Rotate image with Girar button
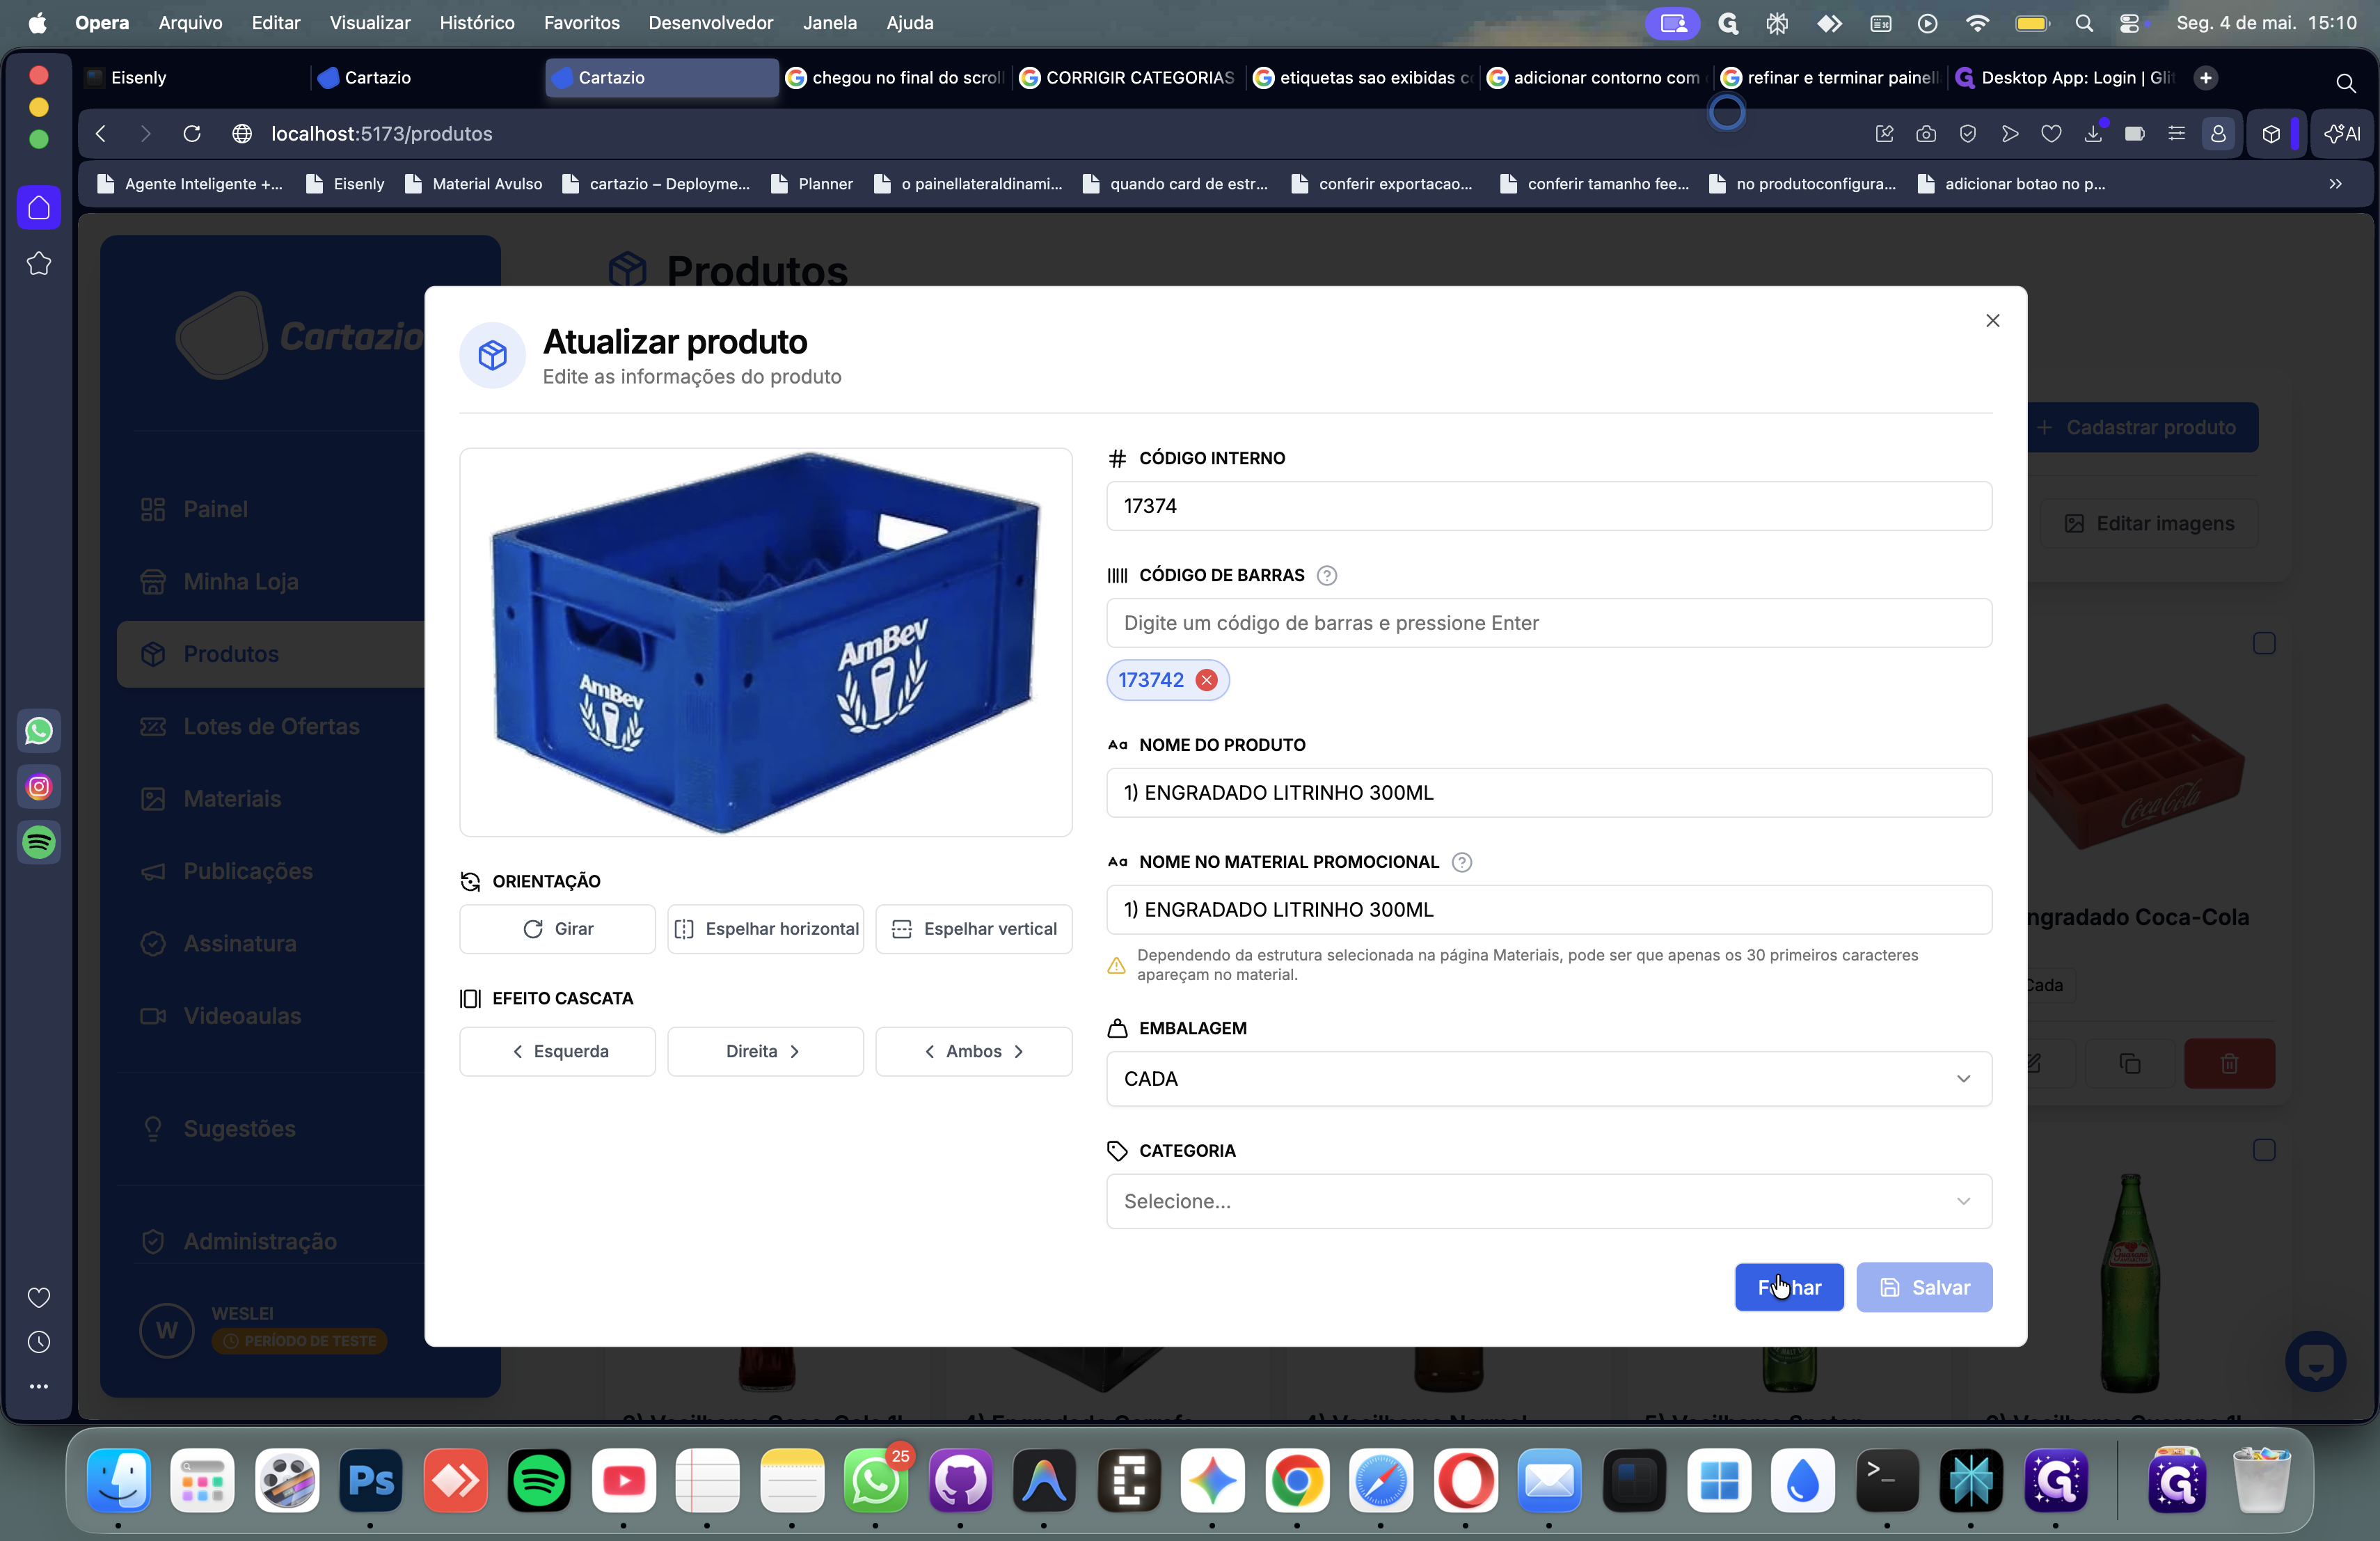 click(x=557, y=929)
